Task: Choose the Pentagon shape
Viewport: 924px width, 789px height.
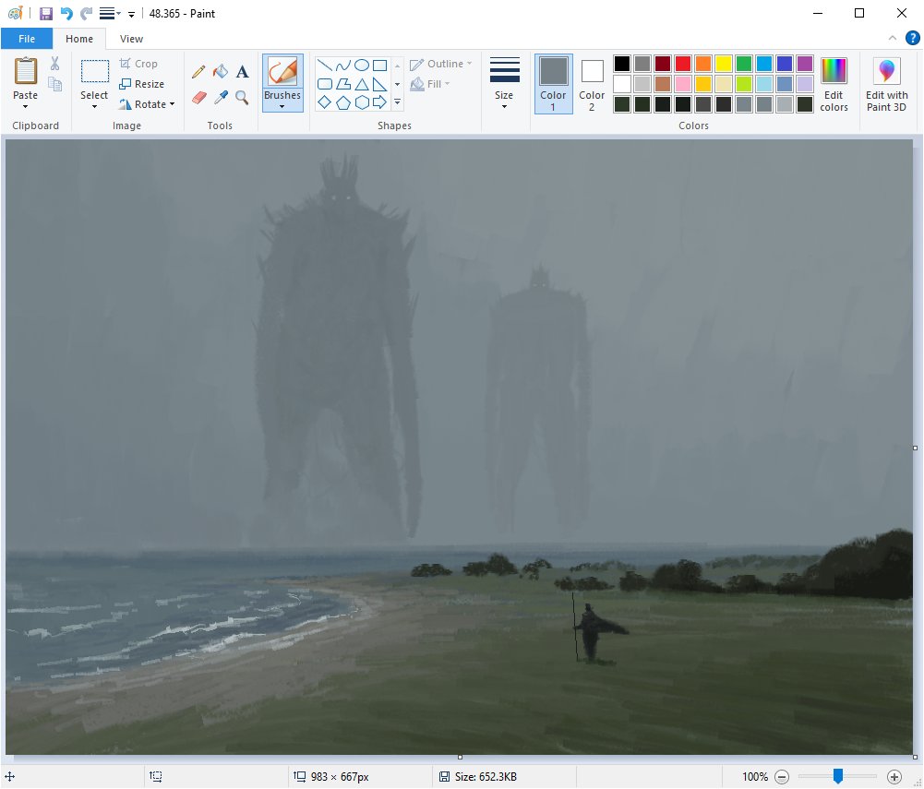Action: 343,102
